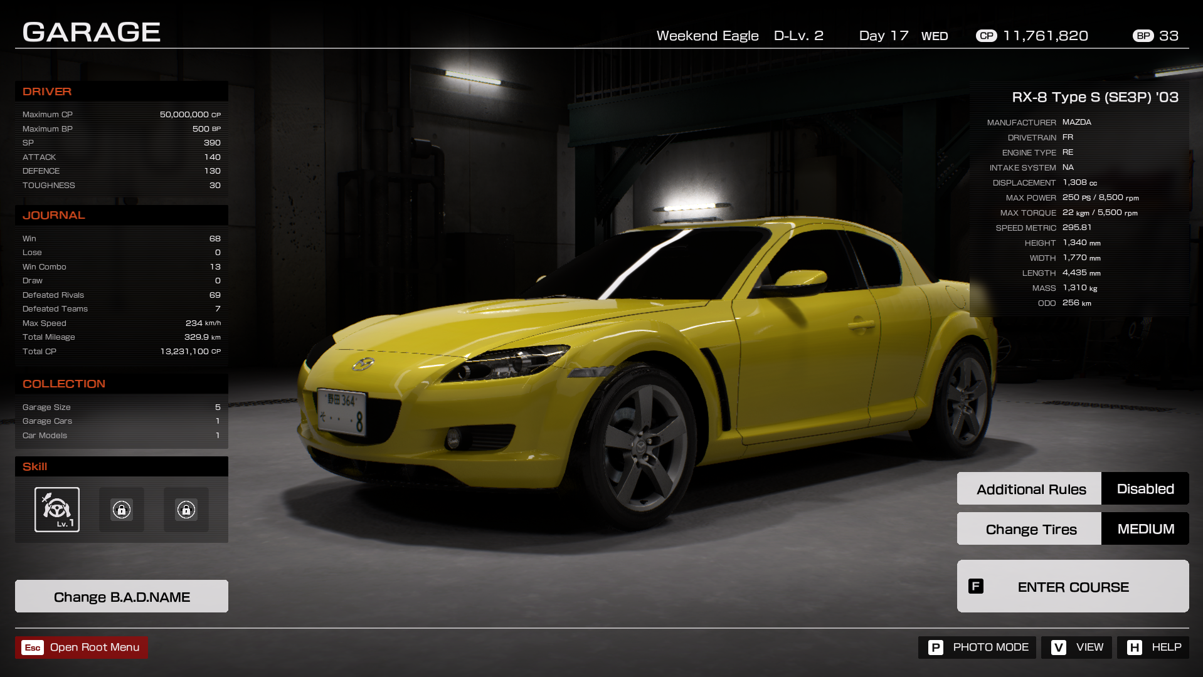Click the Win 68 journal row
The width and height of the screenshot is (1203, 677).
pyautogui.click(x=122, y=238)
